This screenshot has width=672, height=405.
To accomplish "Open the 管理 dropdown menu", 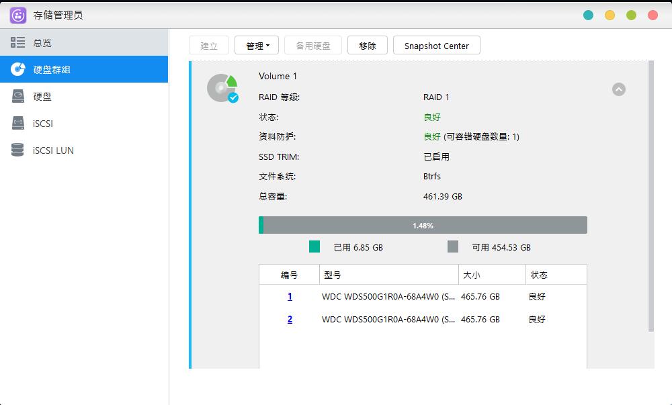I will click(257, 45).
